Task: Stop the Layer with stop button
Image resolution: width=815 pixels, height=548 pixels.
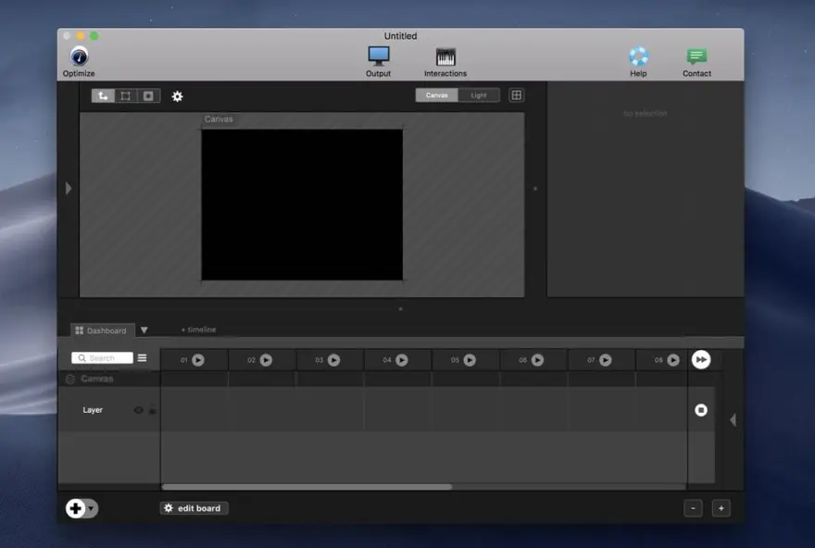Action: (701, 410)
